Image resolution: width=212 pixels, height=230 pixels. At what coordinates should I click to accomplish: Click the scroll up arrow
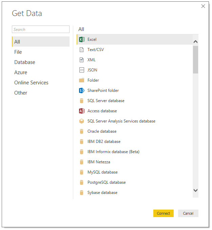tap(195, 42)
